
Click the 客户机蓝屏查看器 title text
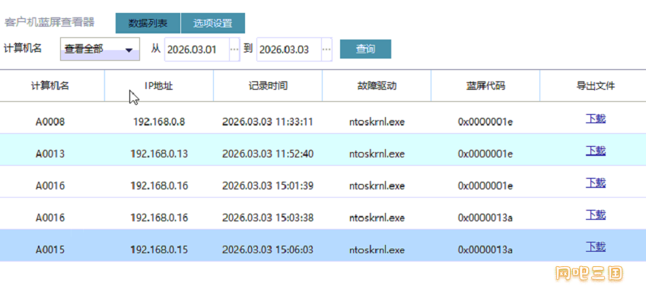coord(49,22)
